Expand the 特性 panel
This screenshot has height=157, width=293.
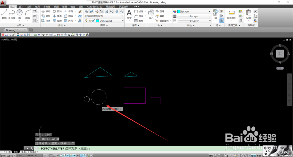coord(191,25)
